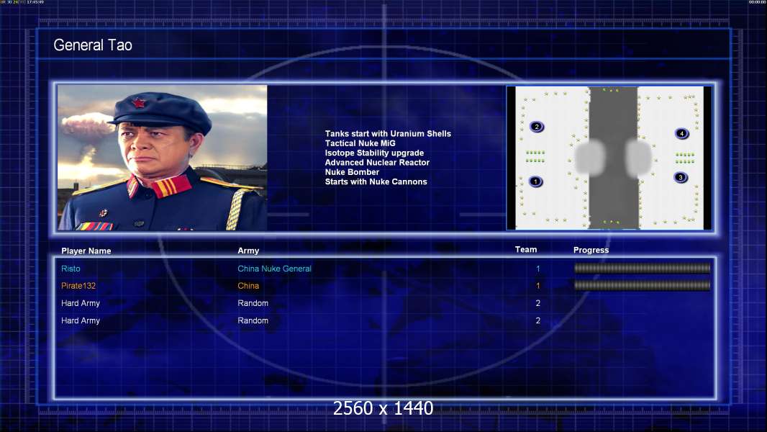
Task: Click "China Nuke General" army entry
Action: [274, 269]
